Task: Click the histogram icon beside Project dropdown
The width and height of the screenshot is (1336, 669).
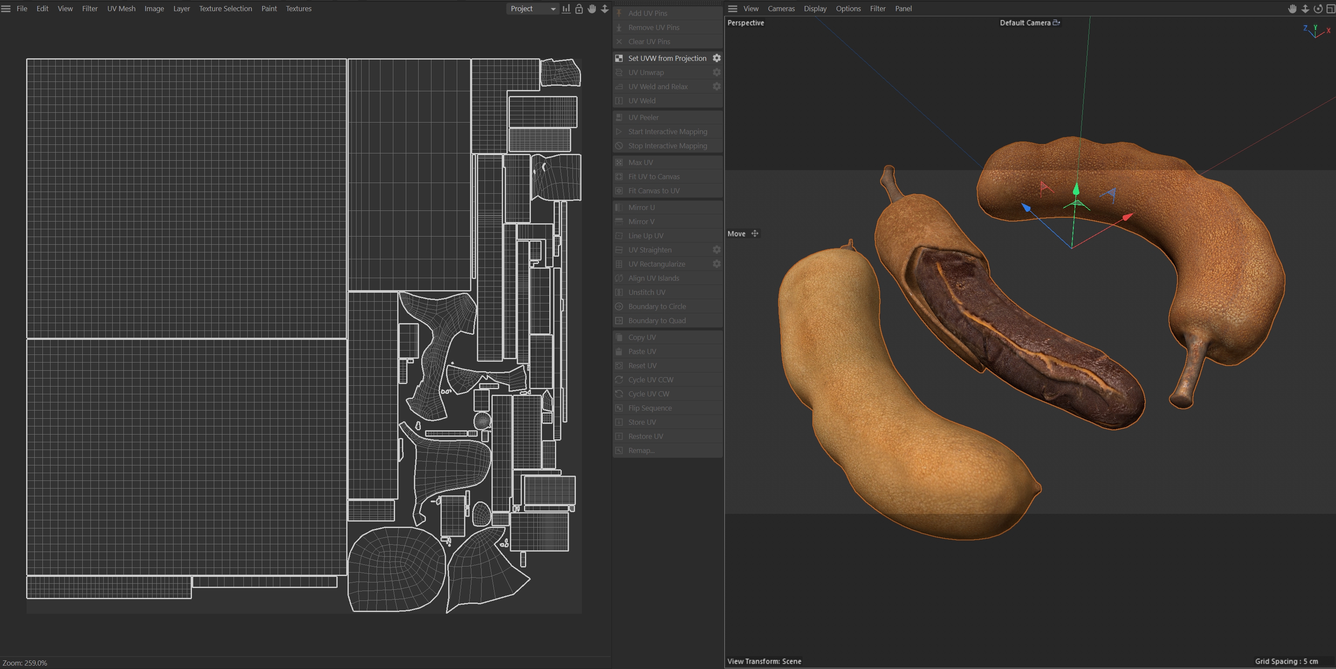Action: (566, 9)
